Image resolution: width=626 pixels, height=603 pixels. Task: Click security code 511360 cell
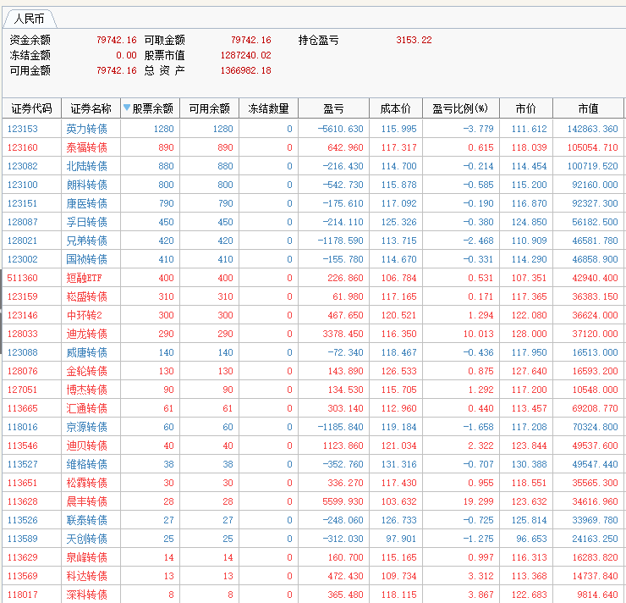23,278
